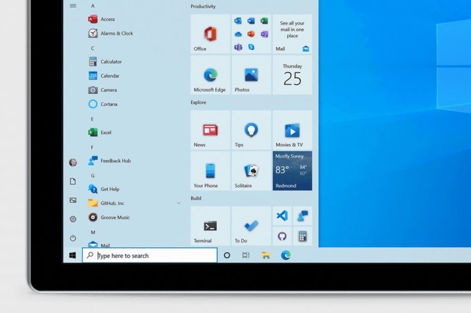This screenshot has width=471, height=313.
Task: Click the Power button in sidebar
Action: [73, 238]
